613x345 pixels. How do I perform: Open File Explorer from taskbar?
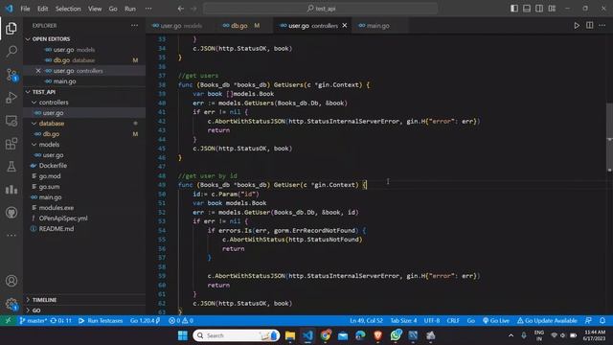pos(290,335)
